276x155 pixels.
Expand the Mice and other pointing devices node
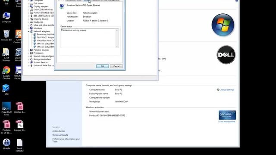(x=28, y=25)
